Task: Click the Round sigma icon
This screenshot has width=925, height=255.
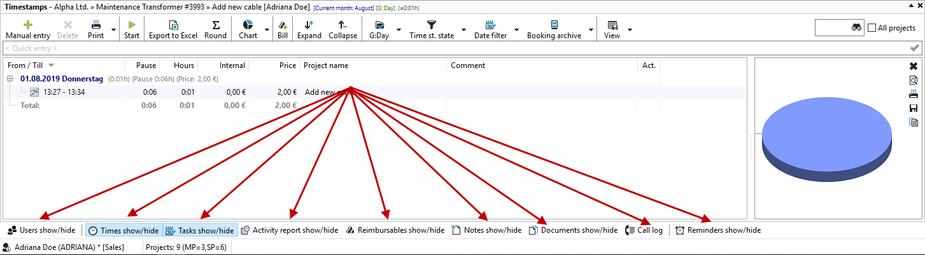Action: (x=215, y=25)
